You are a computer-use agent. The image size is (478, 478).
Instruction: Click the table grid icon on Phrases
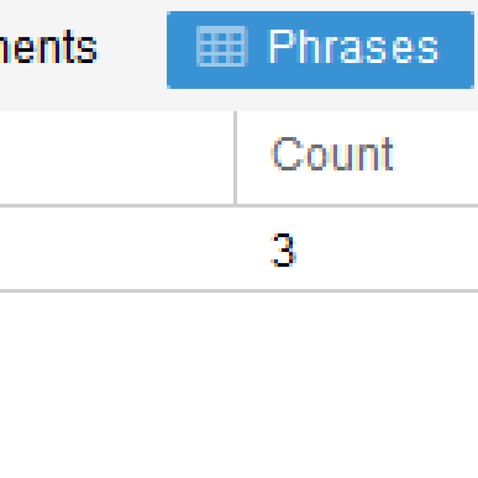(x=222, y=46)
